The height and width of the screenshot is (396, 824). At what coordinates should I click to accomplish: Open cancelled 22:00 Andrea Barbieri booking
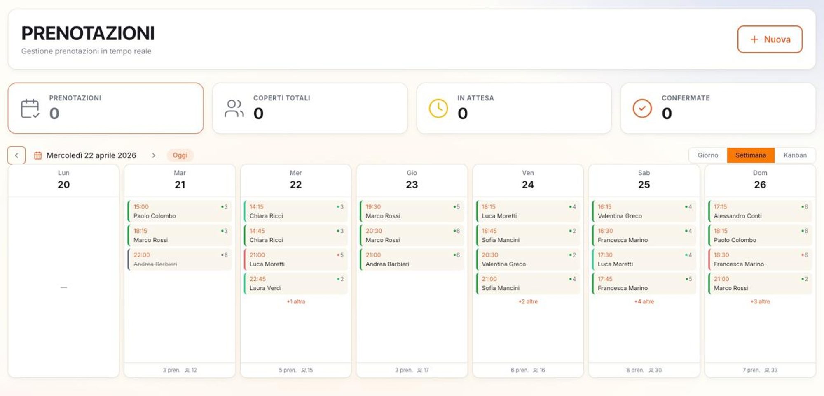pos(180,259)
